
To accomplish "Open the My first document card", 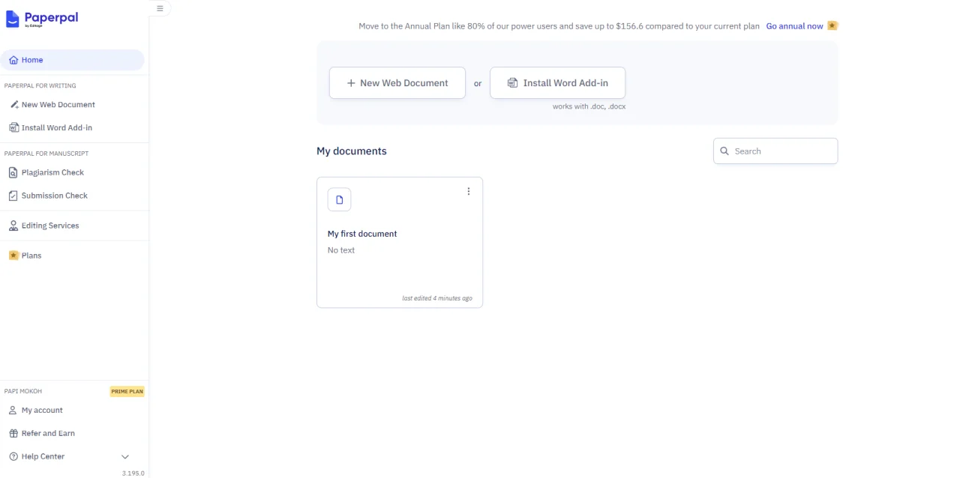I will coord(400,242).
